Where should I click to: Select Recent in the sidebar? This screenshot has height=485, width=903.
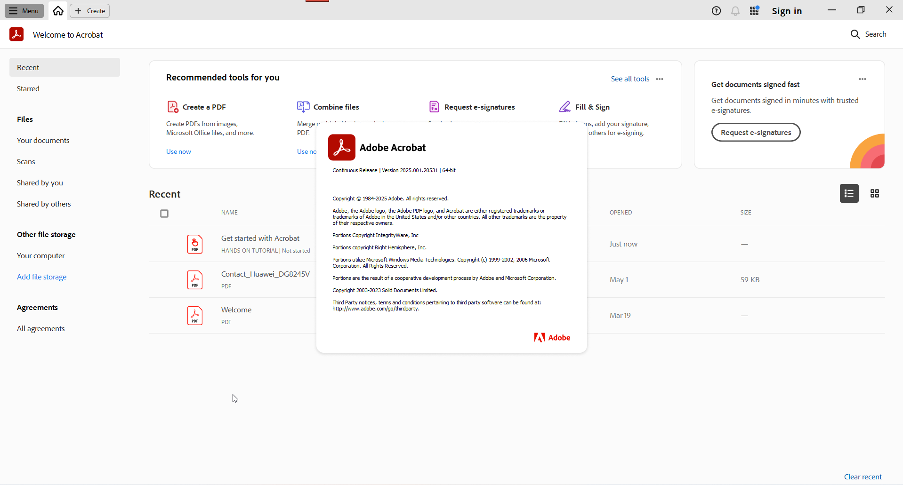pos(64,67)
